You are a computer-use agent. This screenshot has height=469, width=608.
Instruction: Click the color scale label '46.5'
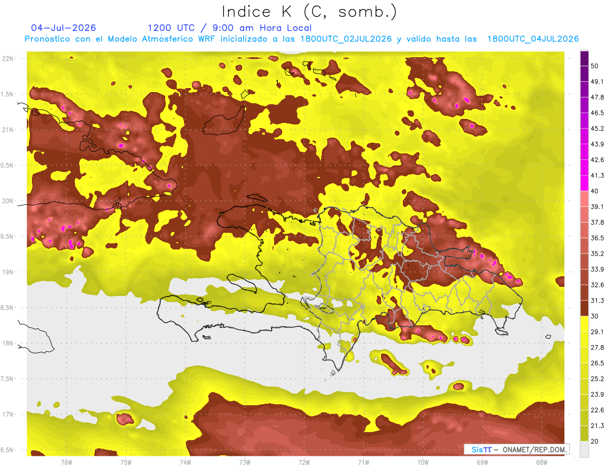pyautogui.click(x=597, y=113)
